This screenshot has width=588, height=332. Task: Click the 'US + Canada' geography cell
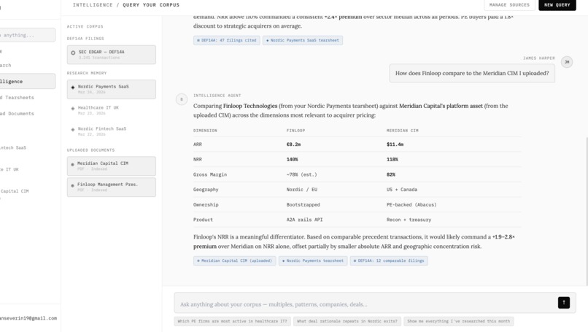tap(402, 190)
